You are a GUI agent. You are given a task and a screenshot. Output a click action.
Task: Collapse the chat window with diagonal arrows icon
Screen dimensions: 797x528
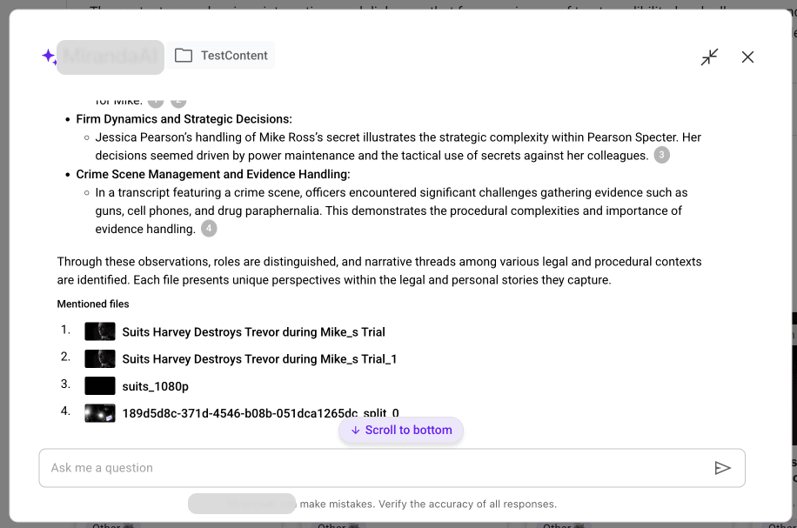pyautogui.click(x=709, y=56)
